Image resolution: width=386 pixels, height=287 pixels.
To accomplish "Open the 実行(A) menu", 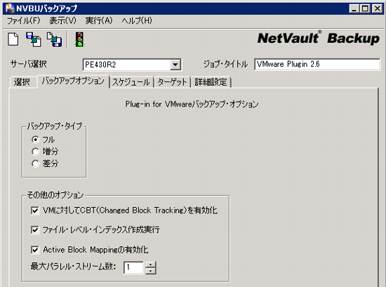I will tap(99, 20).
